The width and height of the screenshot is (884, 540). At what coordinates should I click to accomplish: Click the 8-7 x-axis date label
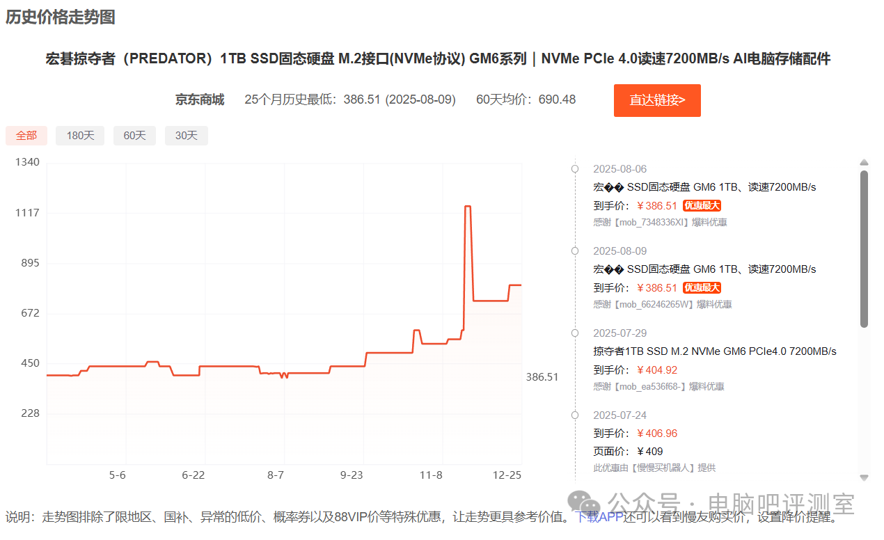276,475
